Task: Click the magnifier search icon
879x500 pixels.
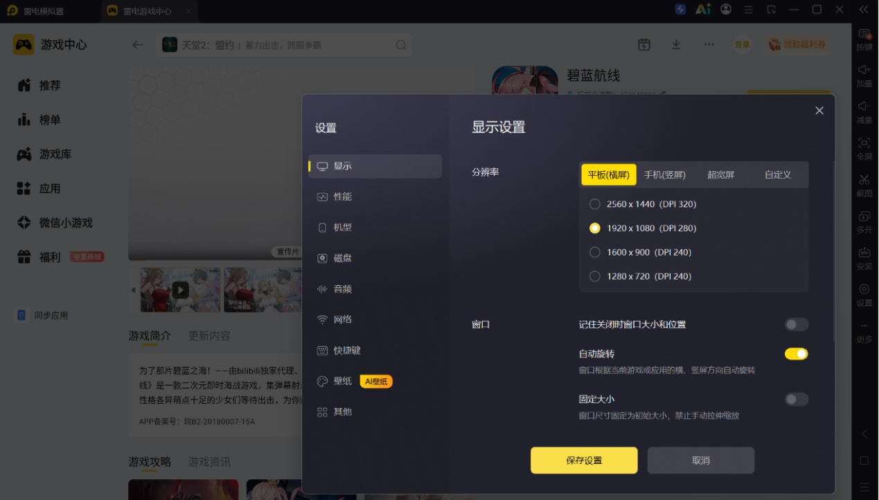Action: click(401, 45)
